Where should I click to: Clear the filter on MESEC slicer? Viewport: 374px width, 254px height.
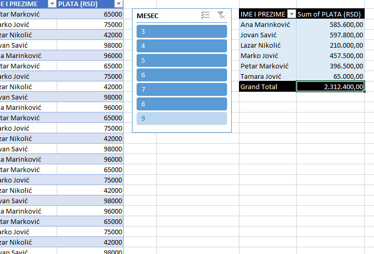pos(221,16)
